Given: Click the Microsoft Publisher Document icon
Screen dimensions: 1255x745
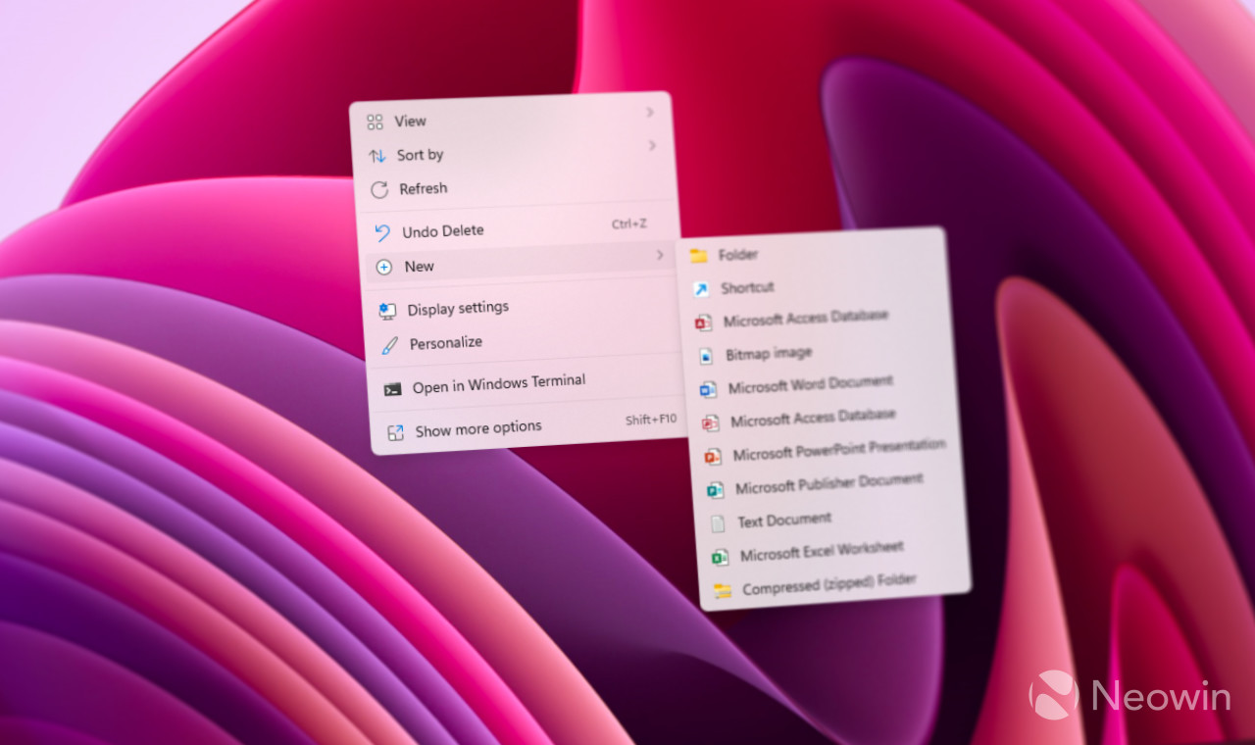Looking at the screenshot, I should pyautogui.click(x=714, y=489).
